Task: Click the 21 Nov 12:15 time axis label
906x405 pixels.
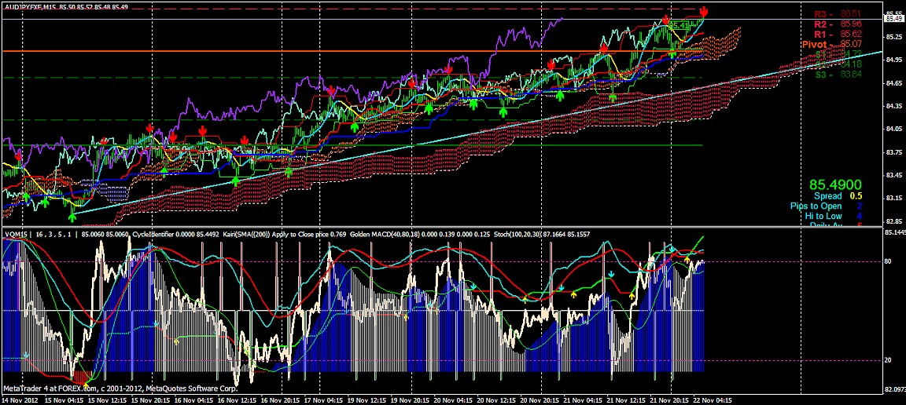Action: pyautogui.click(x=626, y=400)
